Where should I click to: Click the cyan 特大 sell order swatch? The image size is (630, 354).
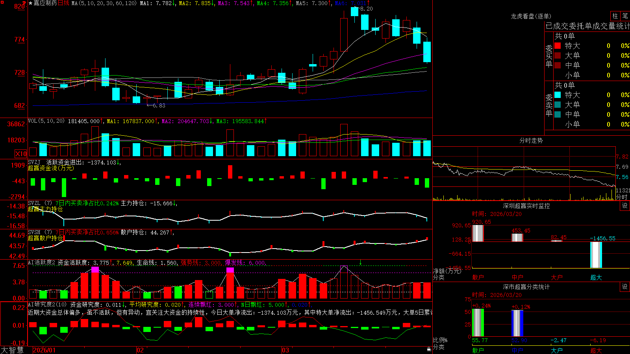pos(558,95)
